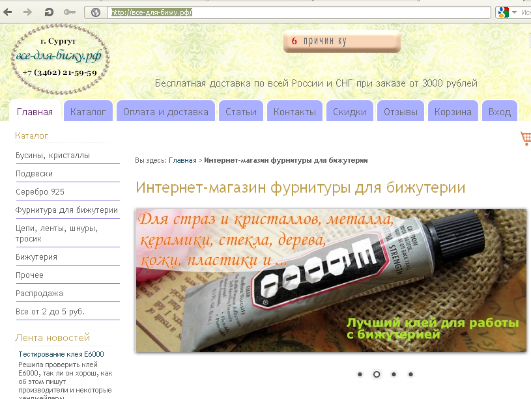Open Распродажа category

(x=39, y=294)
